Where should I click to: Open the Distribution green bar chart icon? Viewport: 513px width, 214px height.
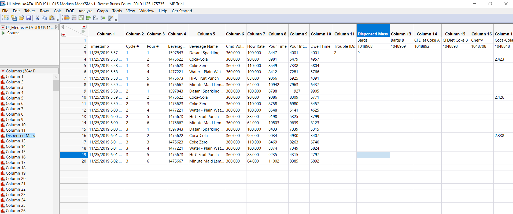point(88,18)
